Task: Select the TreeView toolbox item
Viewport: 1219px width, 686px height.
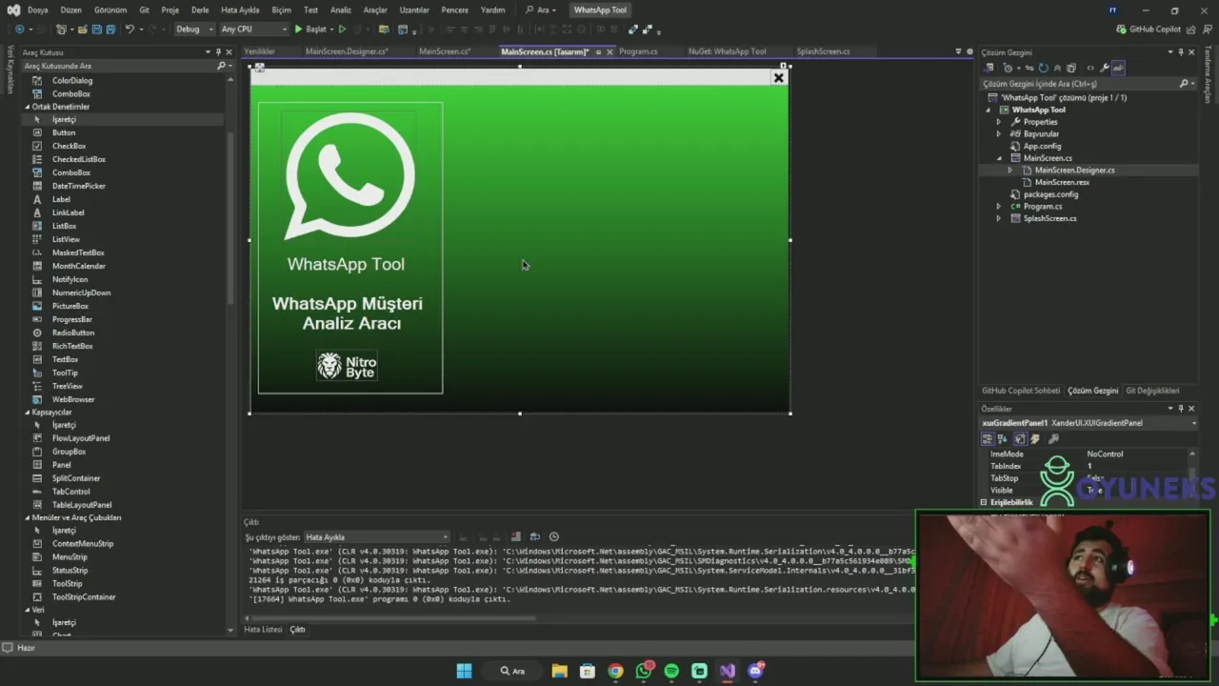Action: point(67,386)
